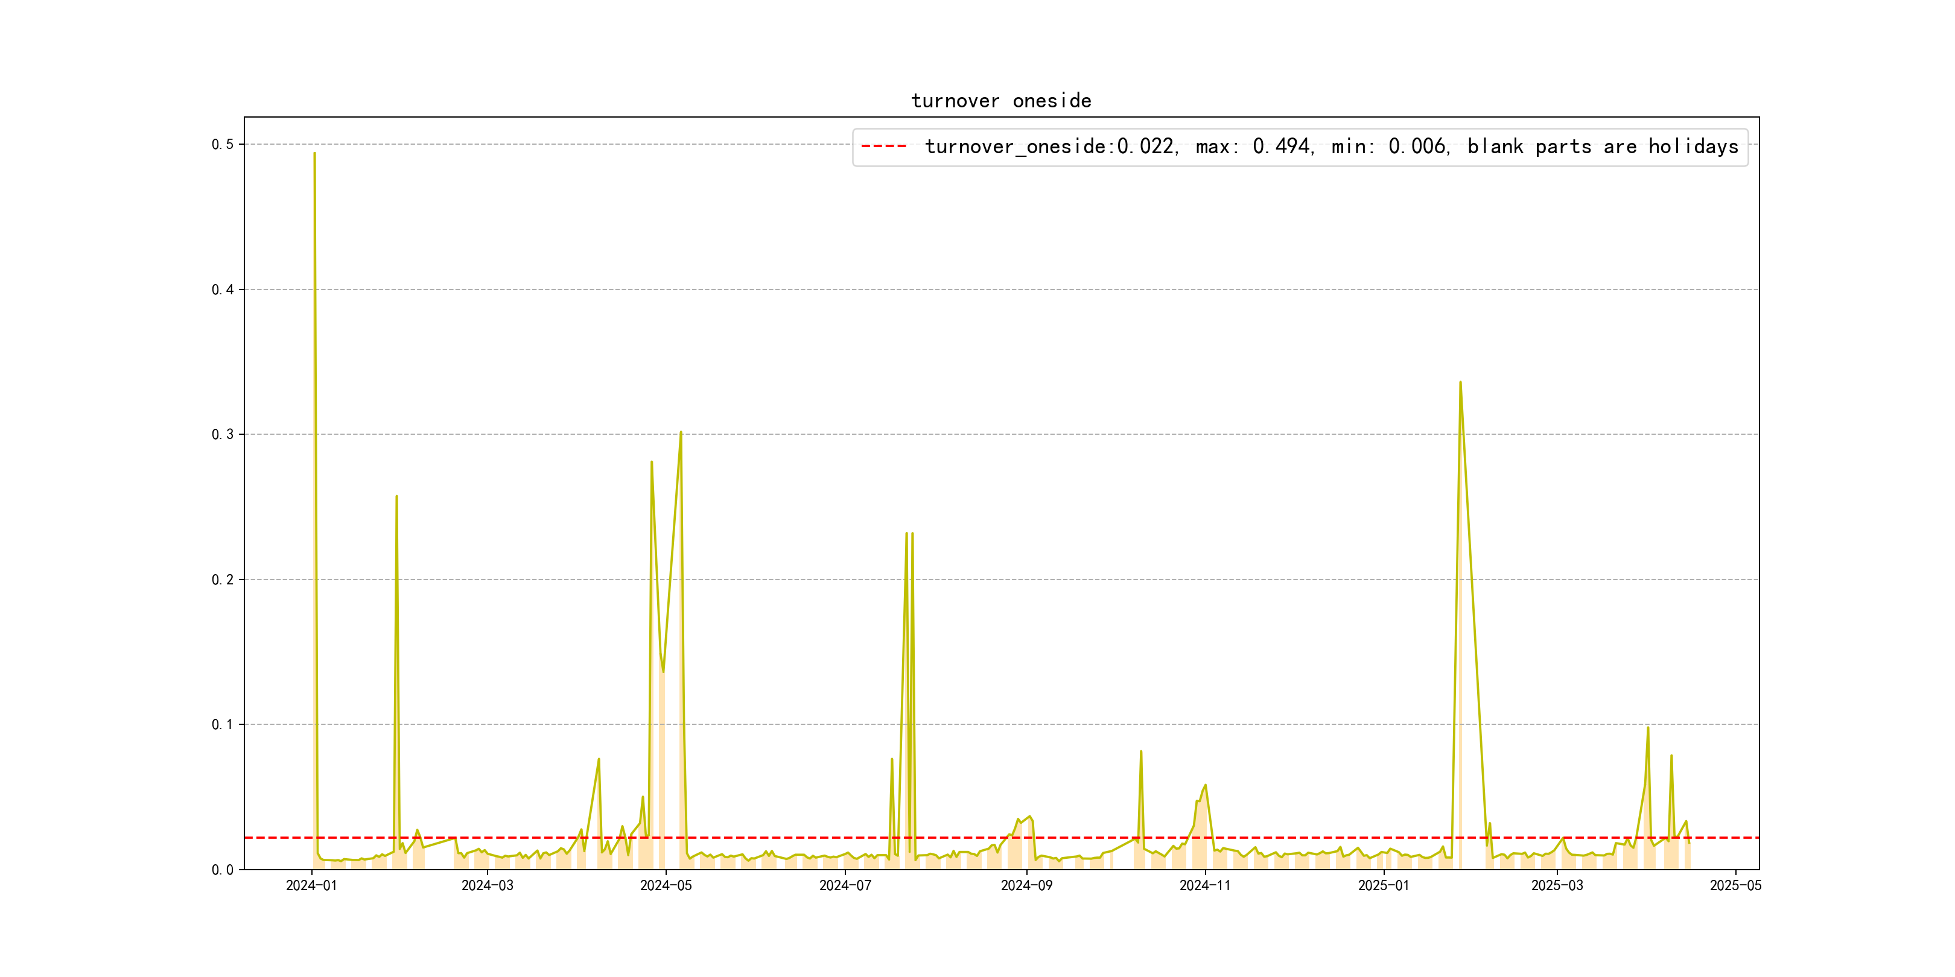
Task: Click the 2024-03 x-axis tick label
Action: click(487, 885)
